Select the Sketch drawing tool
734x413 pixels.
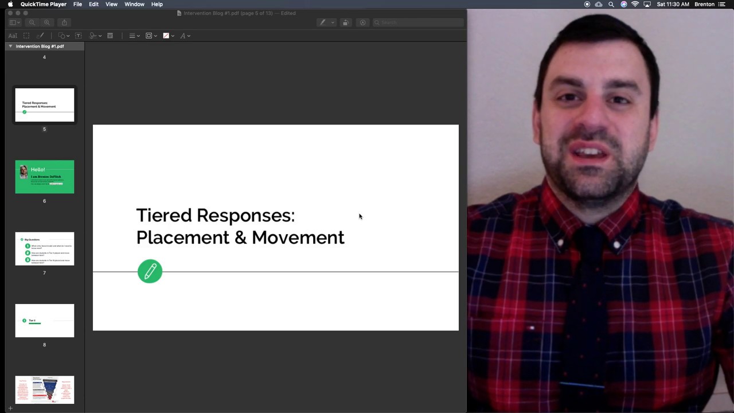(x=40, y=36)
